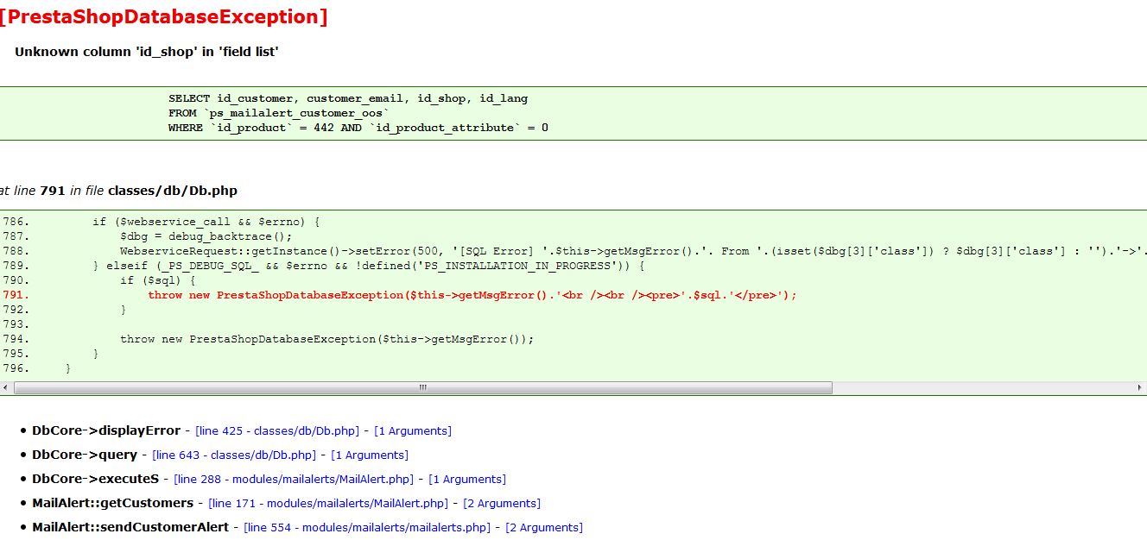Show 1 Arguments for DbCore->query
This screenshot has width=1147, height=540.
tap(370, 455)
